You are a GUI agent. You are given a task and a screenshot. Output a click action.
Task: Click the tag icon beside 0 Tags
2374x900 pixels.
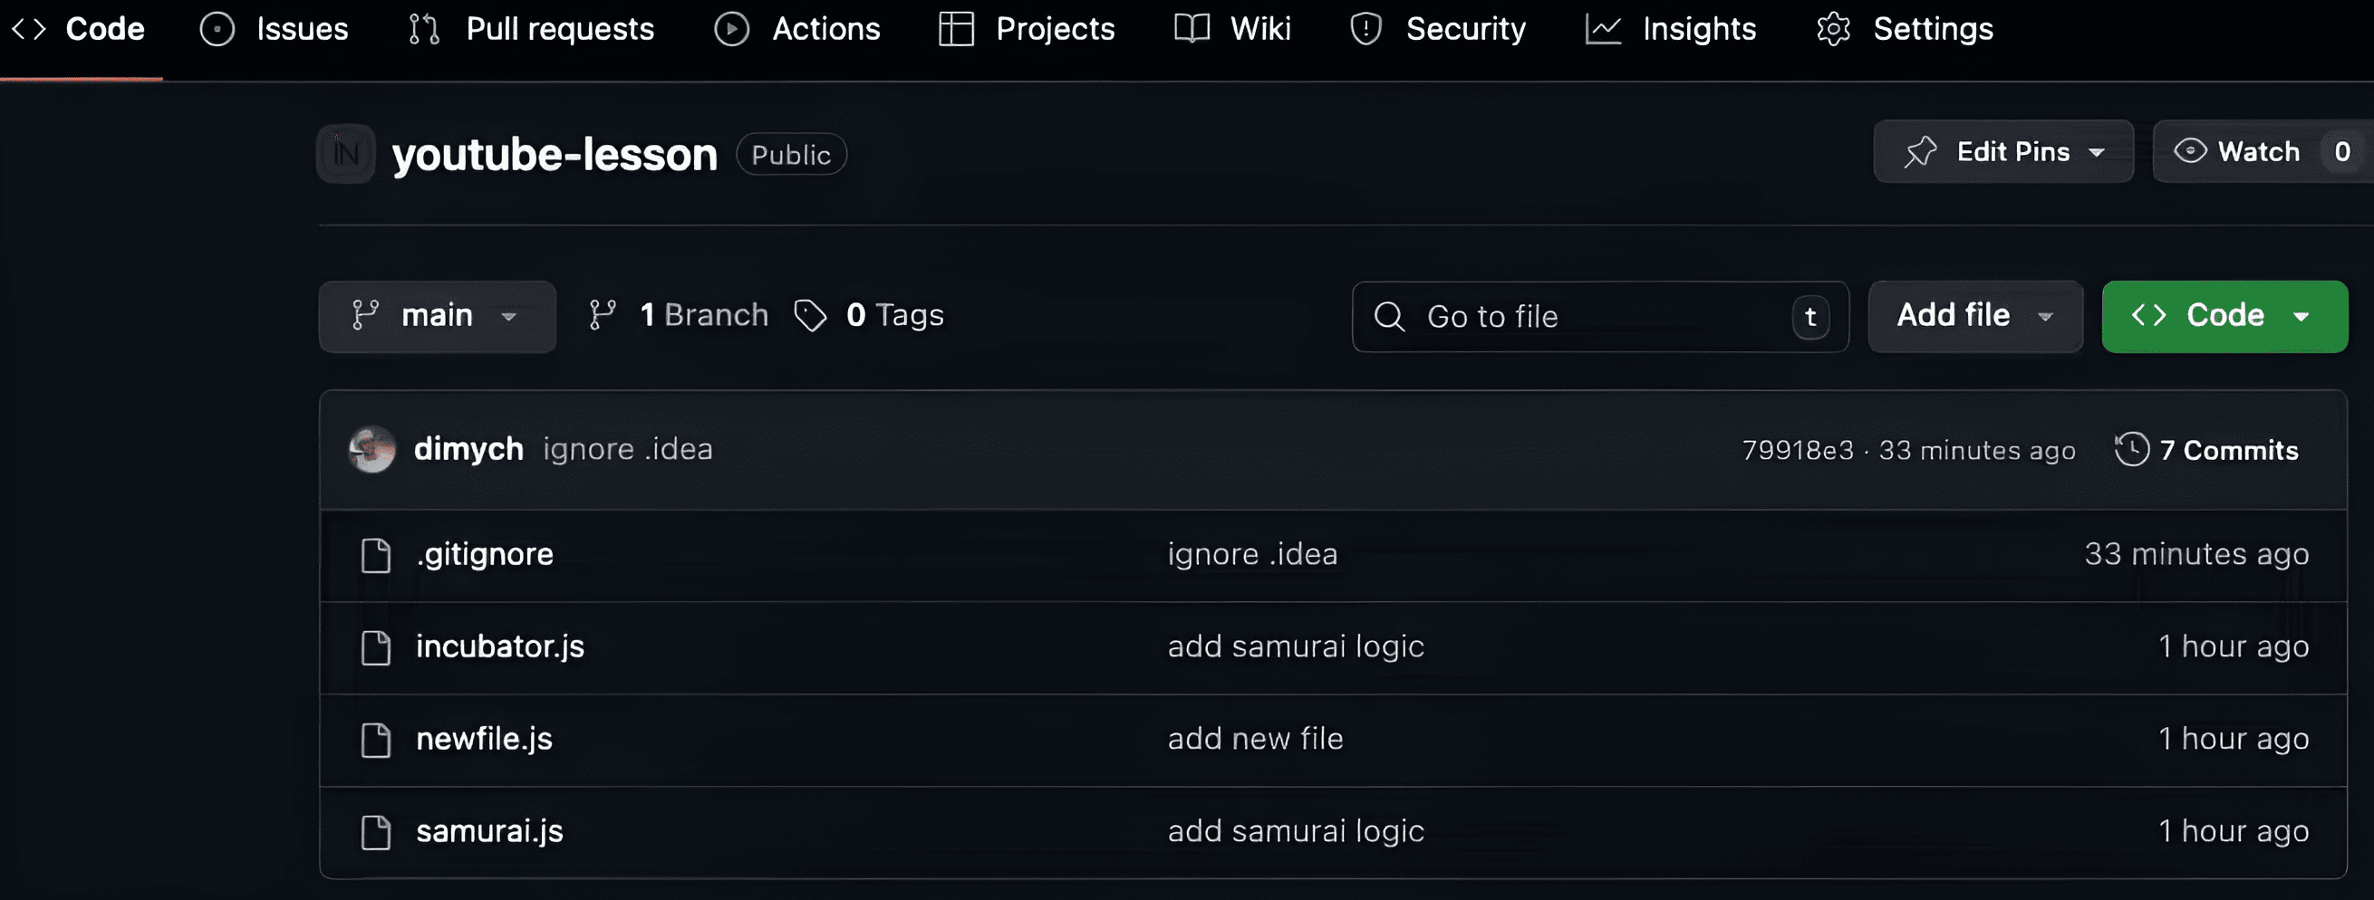[x=810, y=316]
